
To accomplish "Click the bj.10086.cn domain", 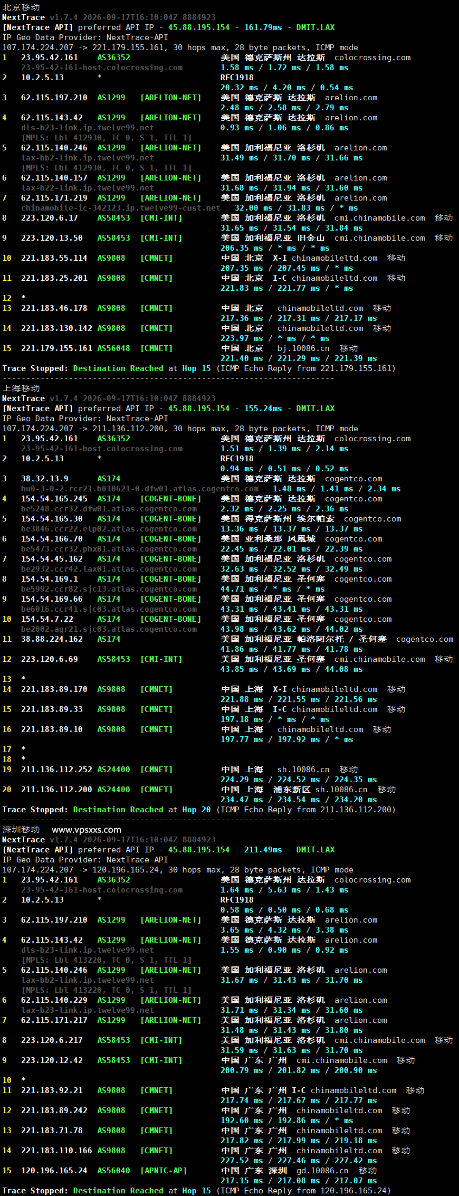I will click(303, 348).
